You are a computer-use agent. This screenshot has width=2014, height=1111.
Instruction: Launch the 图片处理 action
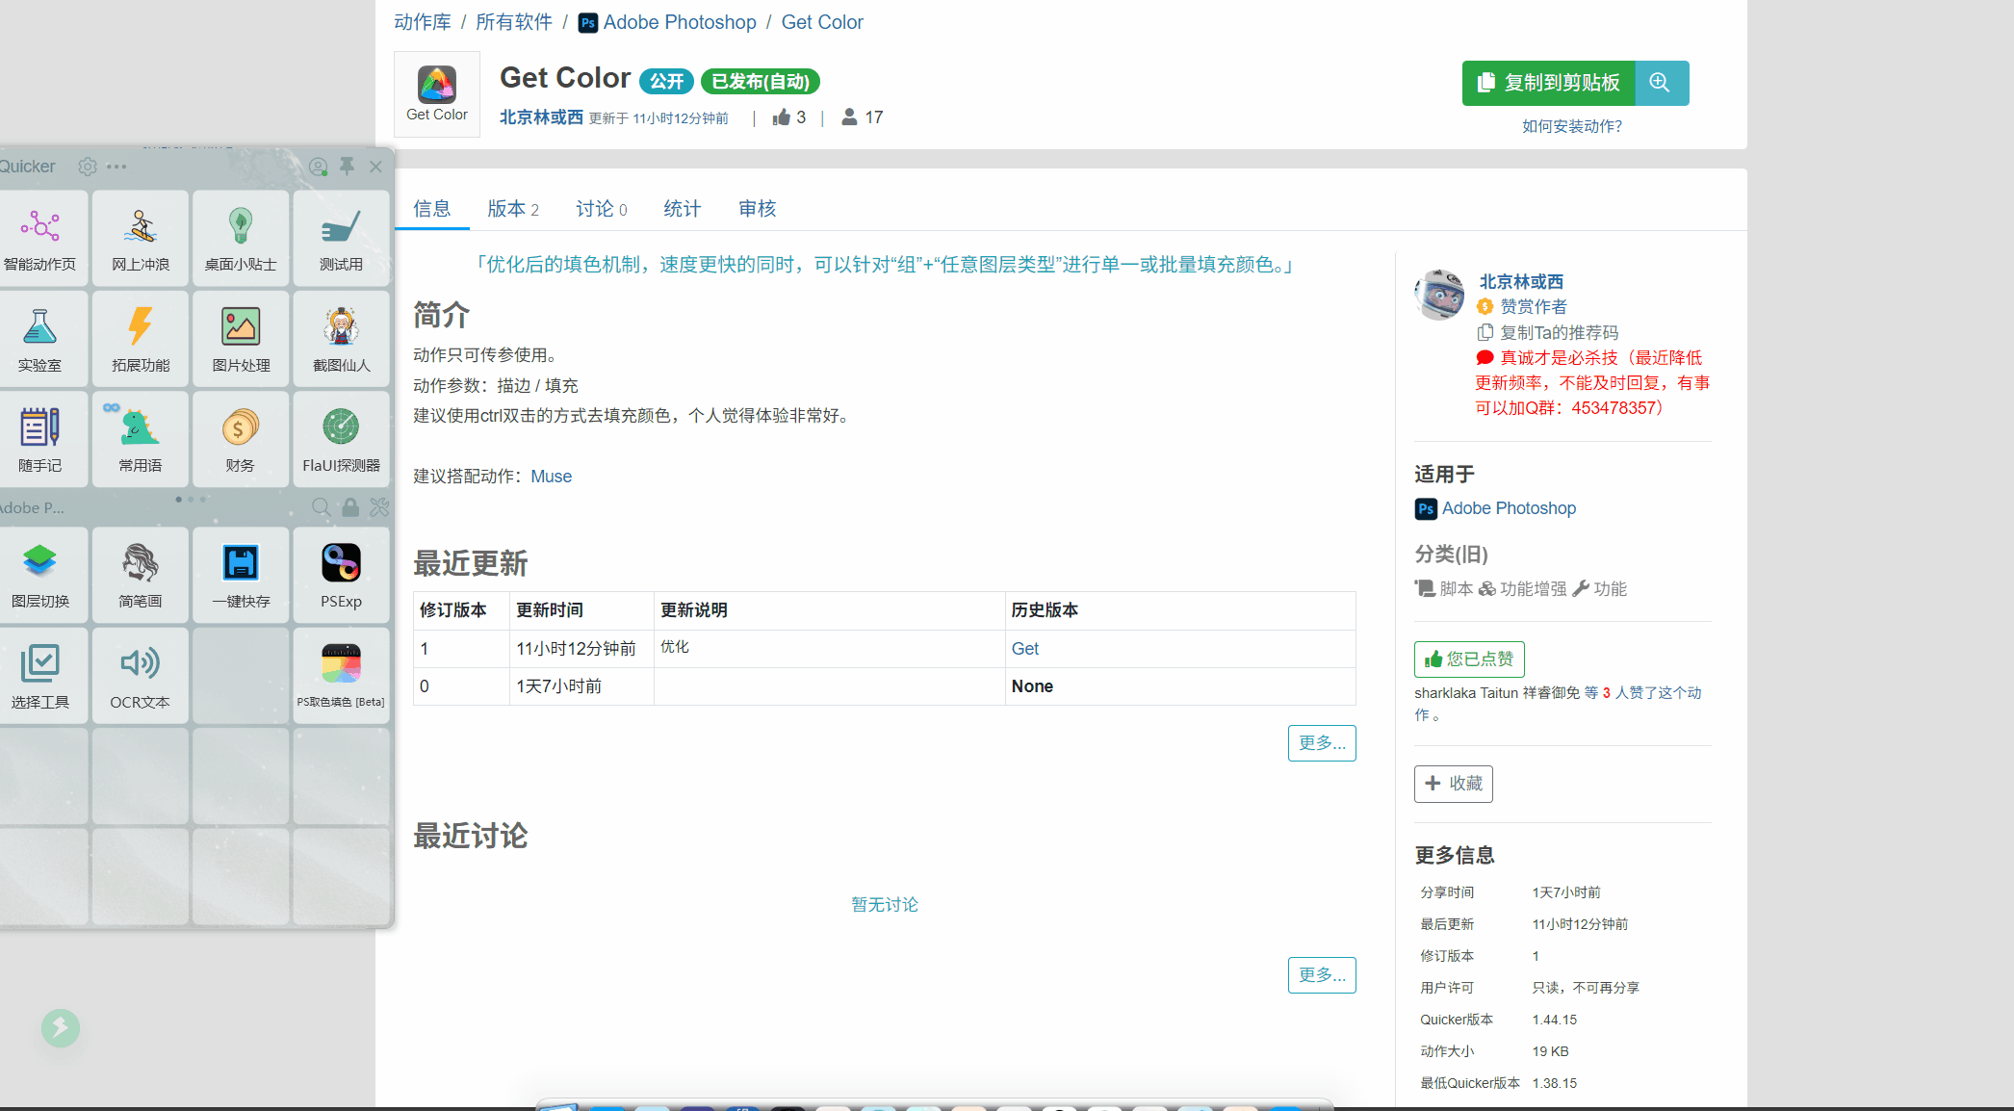(x=241, y=339)
